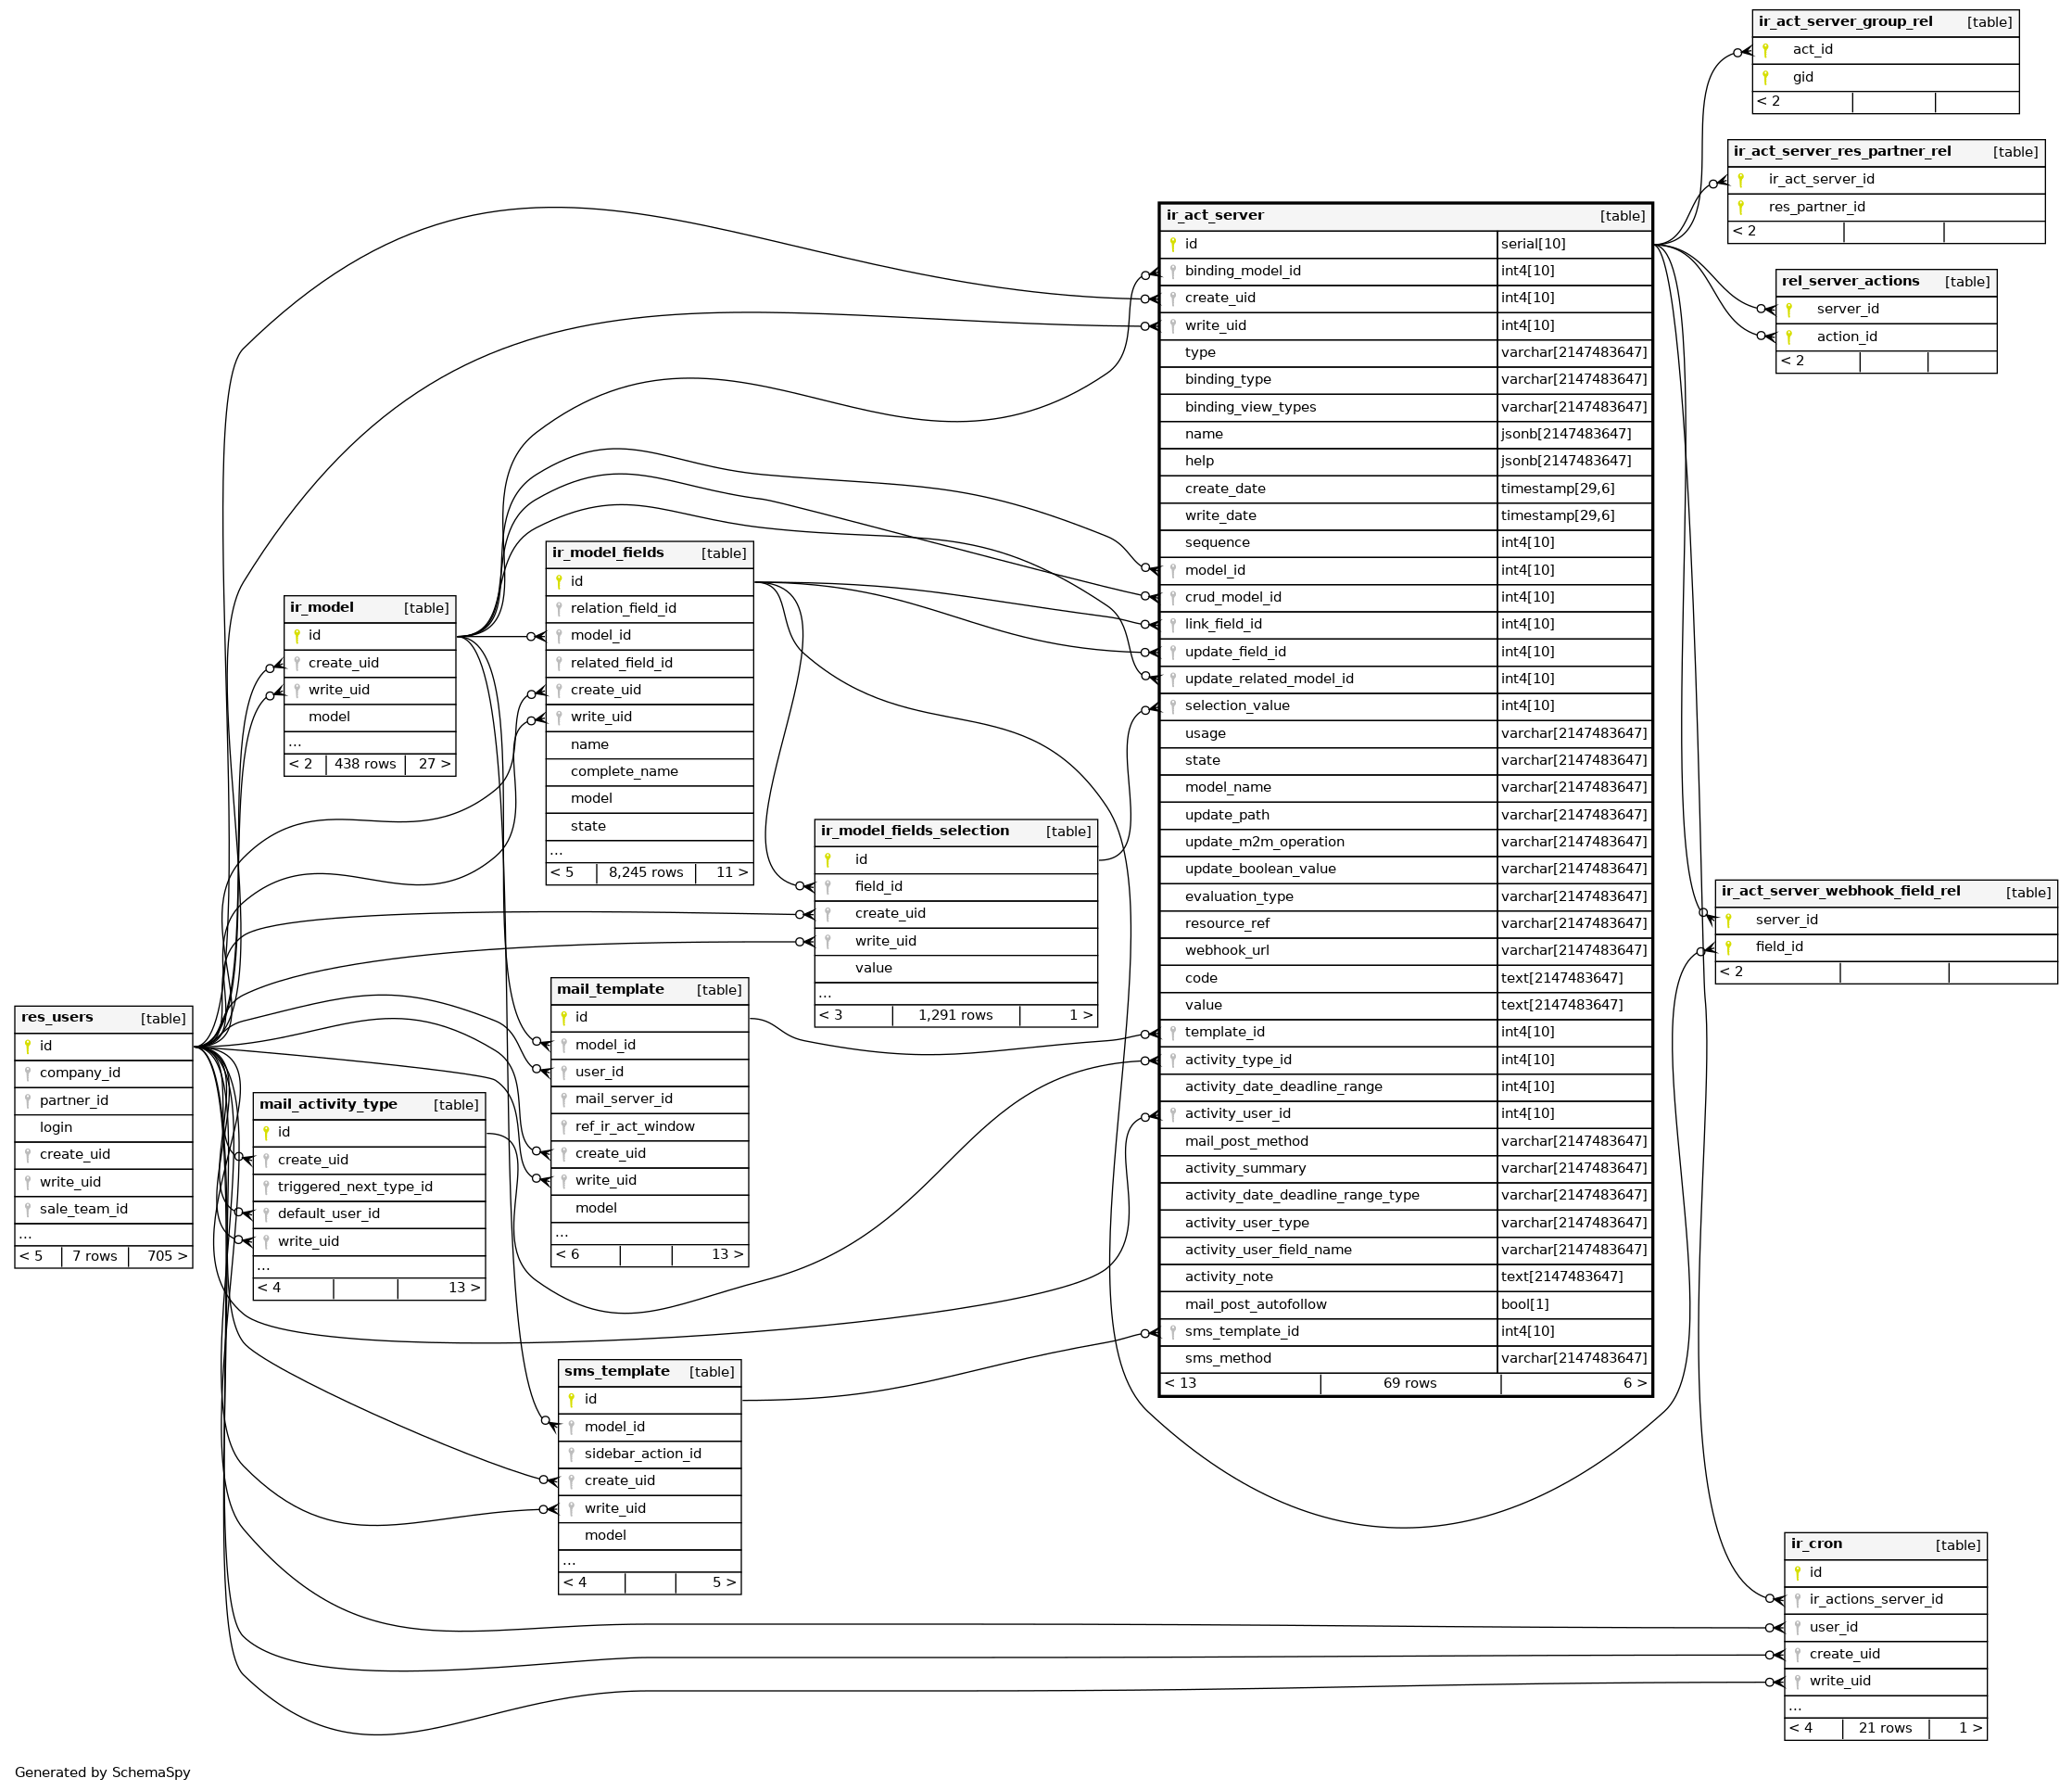The width and height of the screenshot is (2072, 1791).
Task: Click the yellow key icon next to act_id
Action: 1765,50
